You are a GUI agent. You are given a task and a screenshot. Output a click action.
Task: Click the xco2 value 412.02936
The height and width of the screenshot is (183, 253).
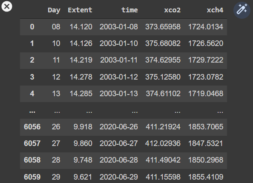click(x=163, y=143)
